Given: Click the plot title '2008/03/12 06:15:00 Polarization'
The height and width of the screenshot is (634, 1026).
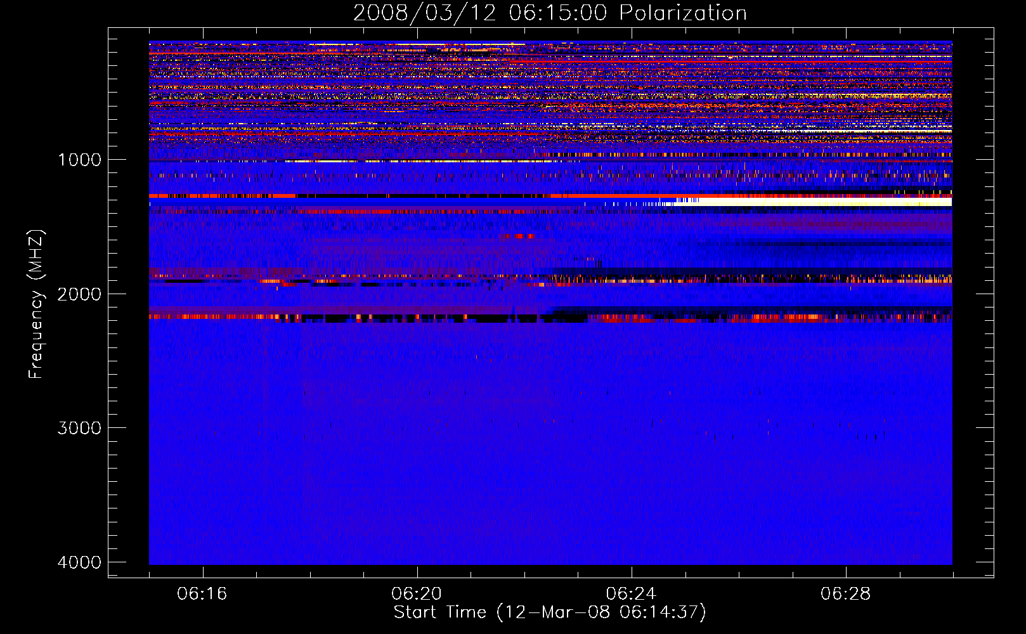Looking at the screenshot, I should [x=550, y=13].
